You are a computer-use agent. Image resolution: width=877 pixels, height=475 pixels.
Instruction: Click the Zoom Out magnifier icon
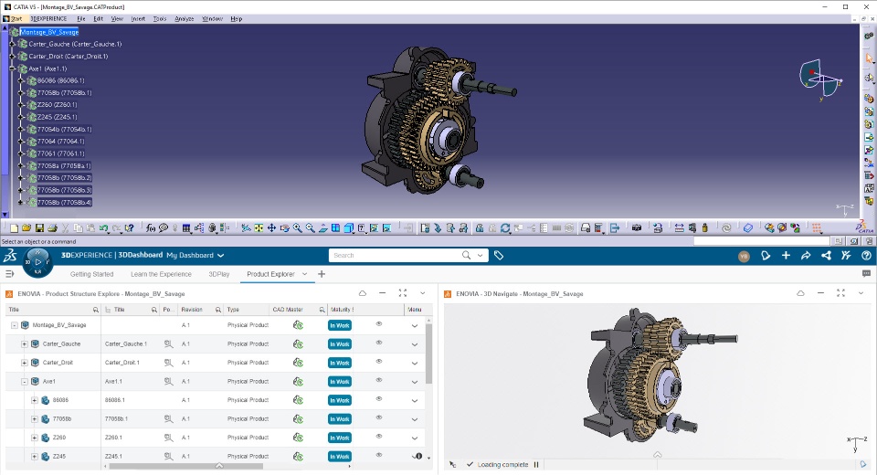point(310,228)
